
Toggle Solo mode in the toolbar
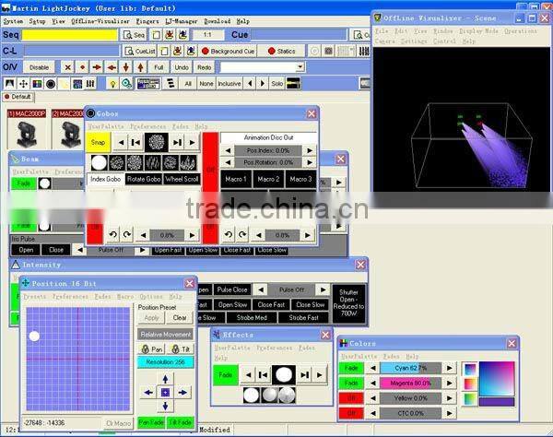point(275,83)
